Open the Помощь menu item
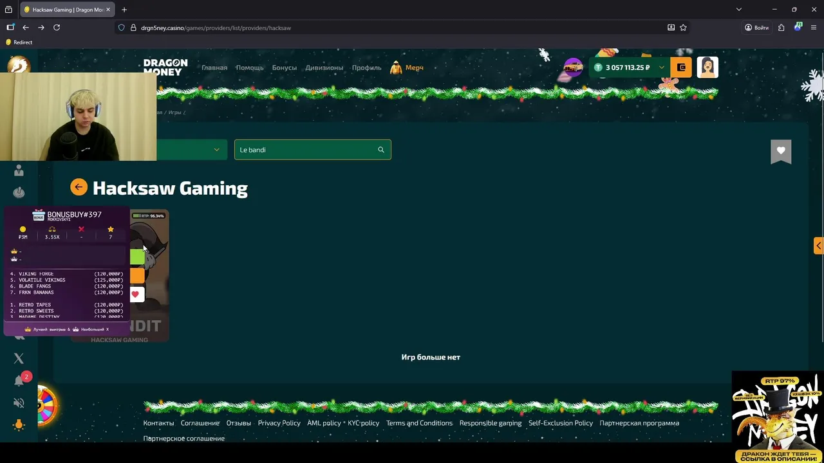Image resolution: width=824 pixels, height=463 pixels. pos(250,68)
